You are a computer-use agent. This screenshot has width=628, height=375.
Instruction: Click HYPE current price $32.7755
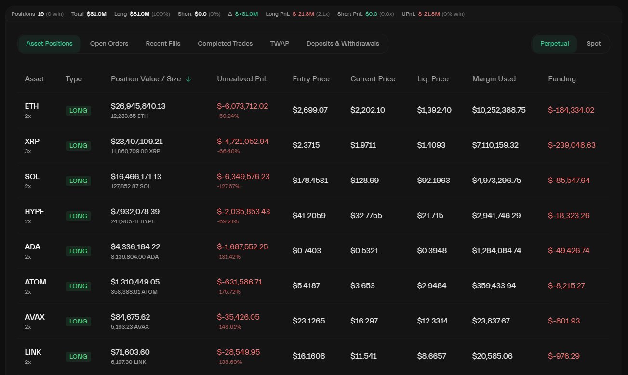366,216
